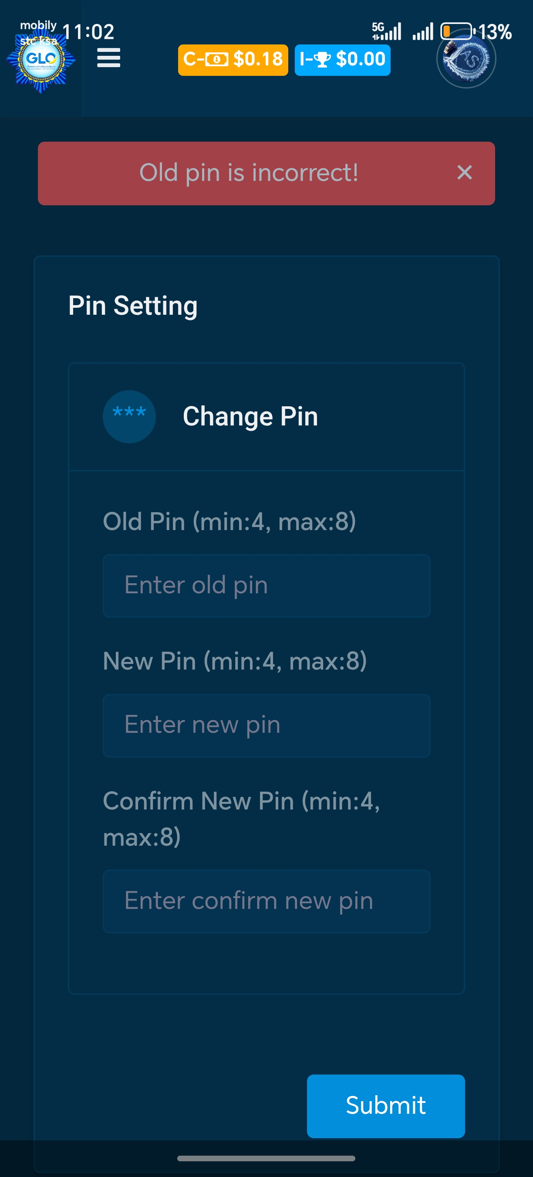Image resolution: width=533 pixels, height=1177 pixels.
Task: Open the hamburger navigation menu
Action: [108, 58]
